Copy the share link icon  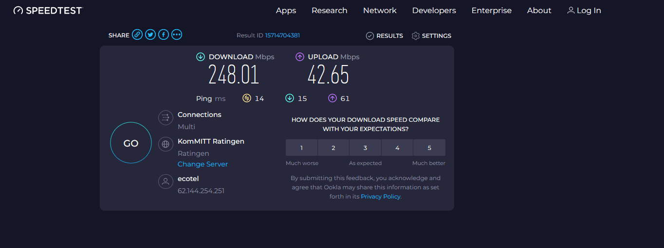click(137, 34)
